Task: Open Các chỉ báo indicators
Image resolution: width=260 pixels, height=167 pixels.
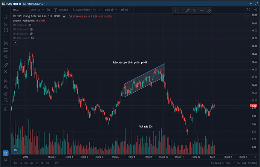Action: 81,10
